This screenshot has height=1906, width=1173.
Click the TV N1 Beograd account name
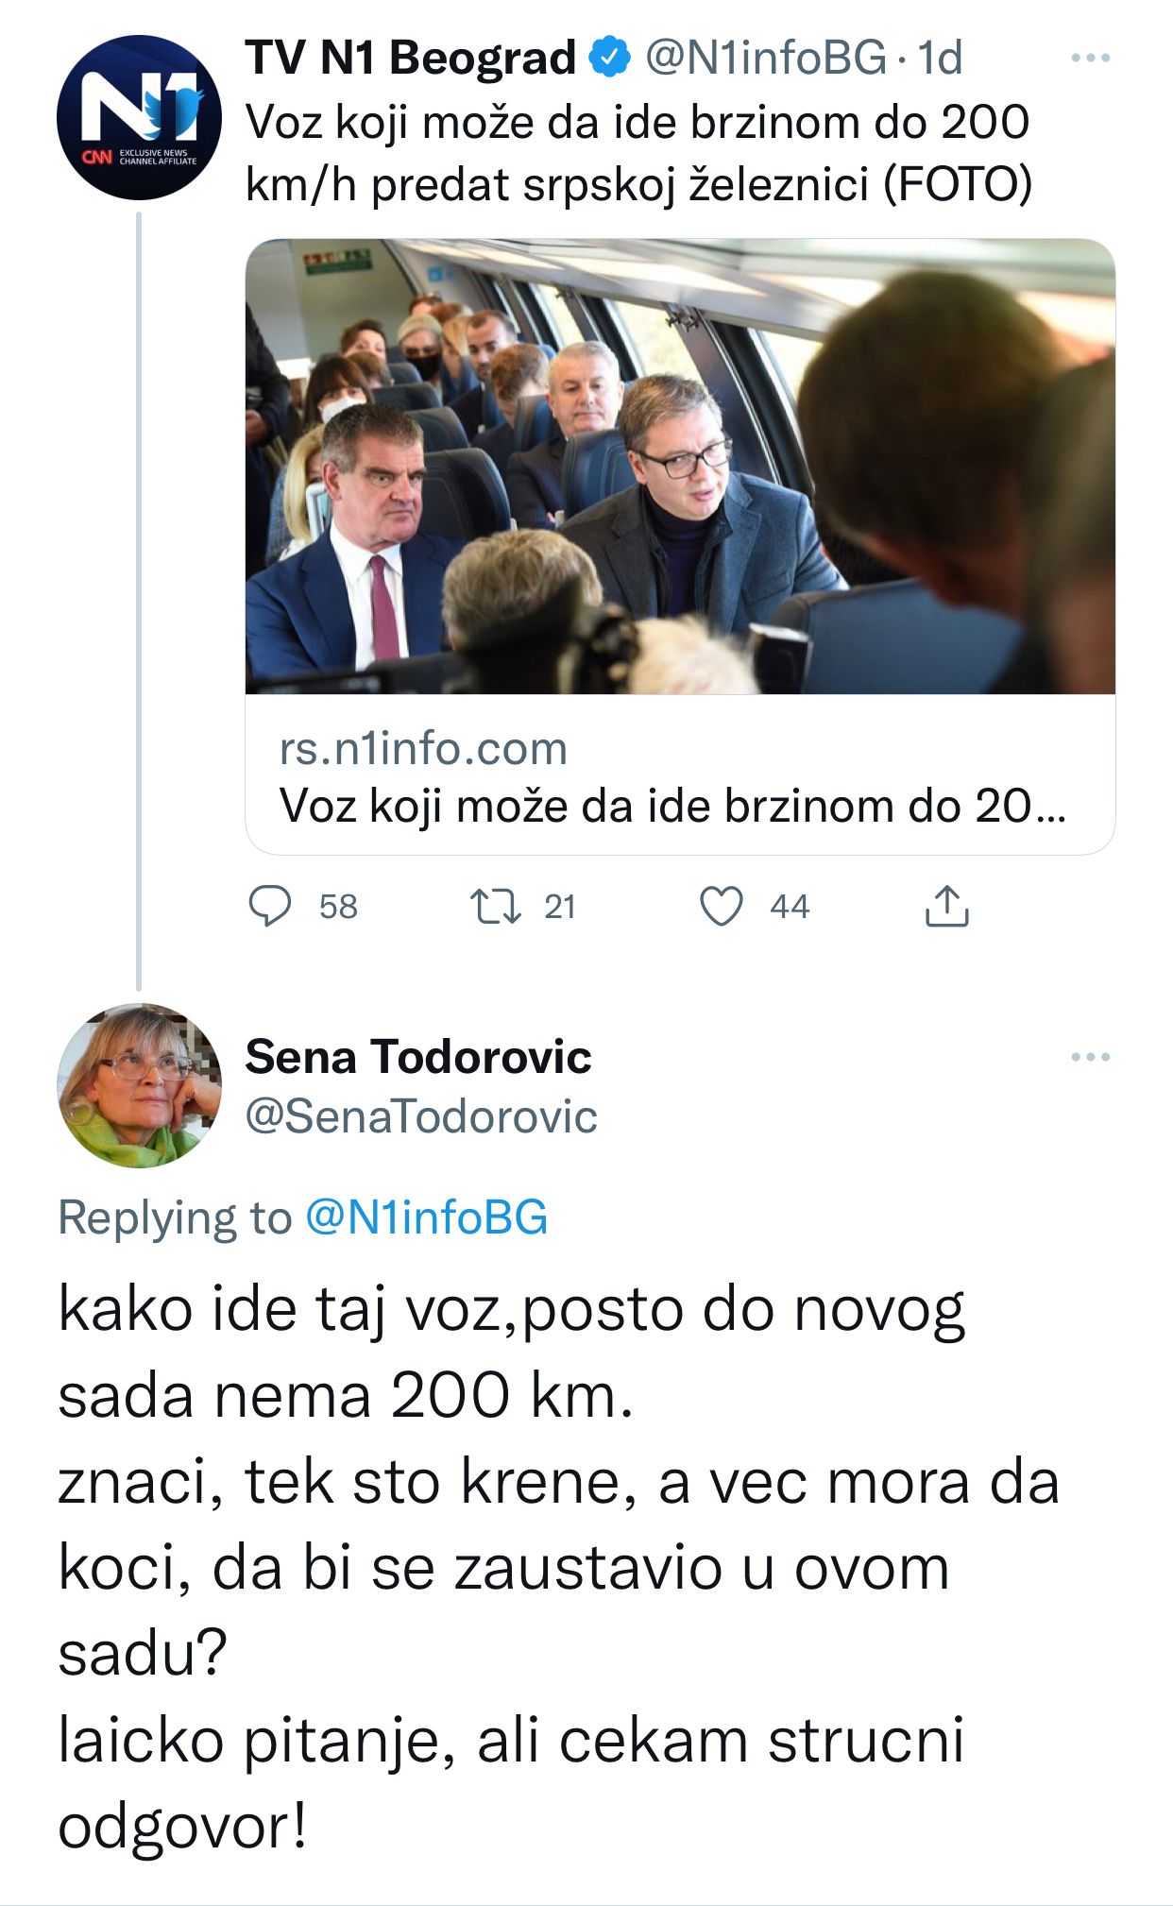(x=411, y=59)
